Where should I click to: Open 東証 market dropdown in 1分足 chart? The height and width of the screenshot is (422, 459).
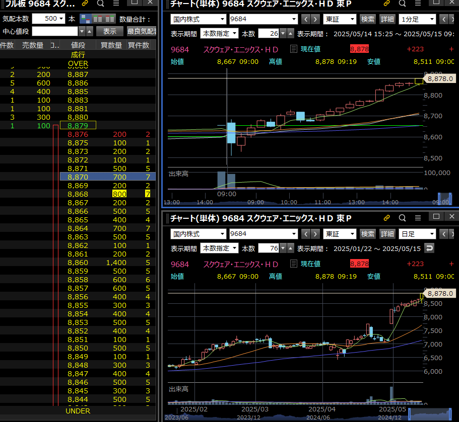(340, 19)
